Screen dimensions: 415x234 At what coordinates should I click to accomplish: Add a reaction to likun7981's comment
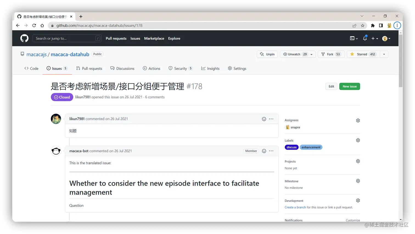coord(264,119)
